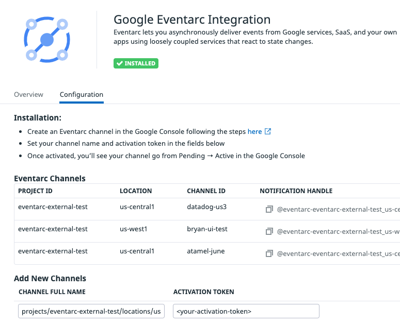400x325 pixels.
Task: Click the CHANNEL ID column header
Action: pyautogui.click(x=206, y=191)
